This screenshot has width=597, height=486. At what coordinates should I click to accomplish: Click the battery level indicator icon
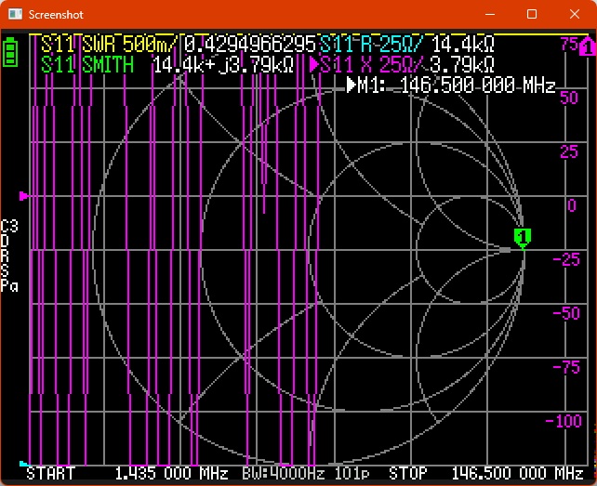[x=10, y=51]
